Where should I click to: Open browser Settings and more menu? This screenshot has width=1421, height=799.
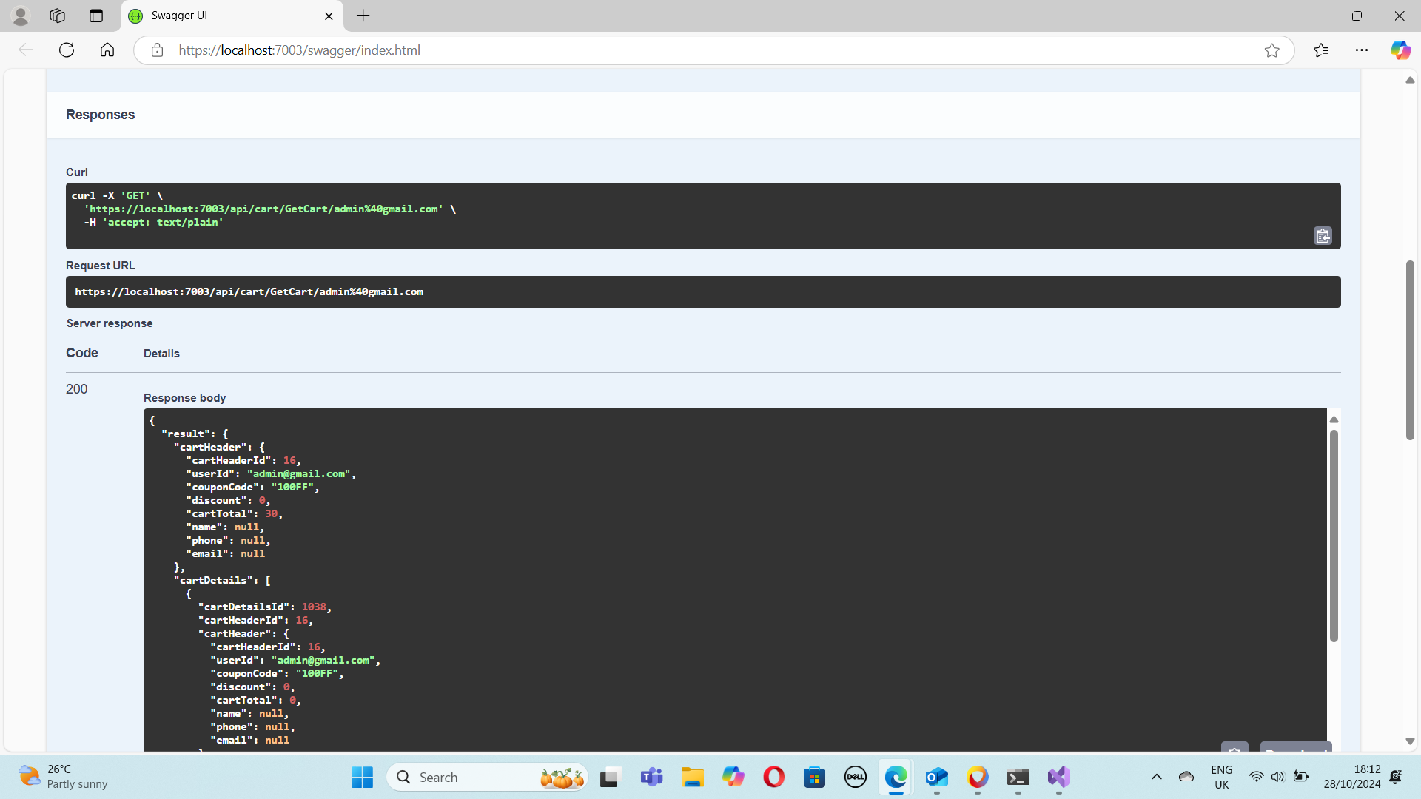1362,50
